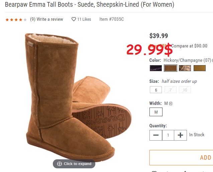Click the expand magnifier icon on image

(x=60, y=164)
